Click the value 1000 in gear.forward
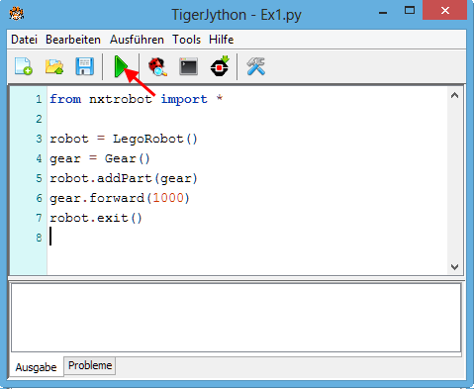Screen dimensions: 474x389 168,198
